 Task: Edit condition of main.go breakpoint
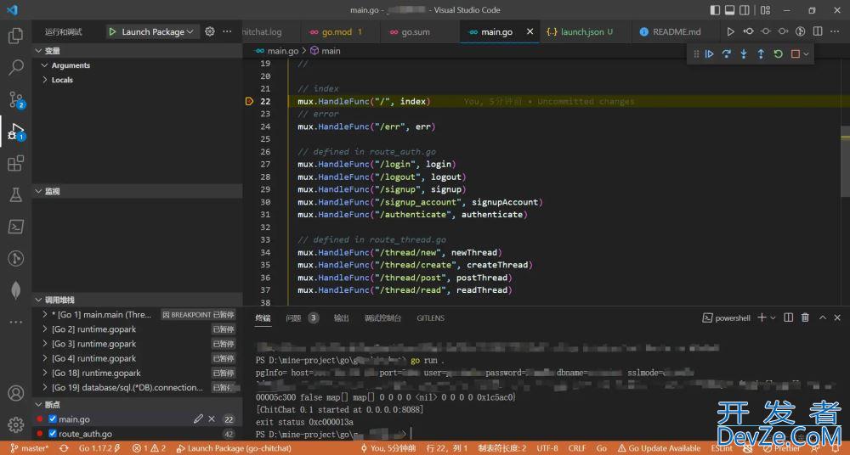click(x=198, y=418)
